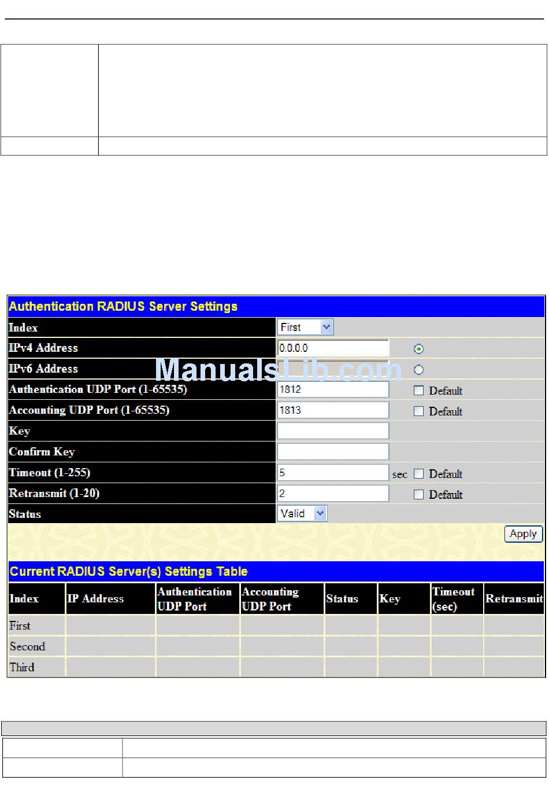Check Default for Authentication UDP Port

[x=418, y=391]
